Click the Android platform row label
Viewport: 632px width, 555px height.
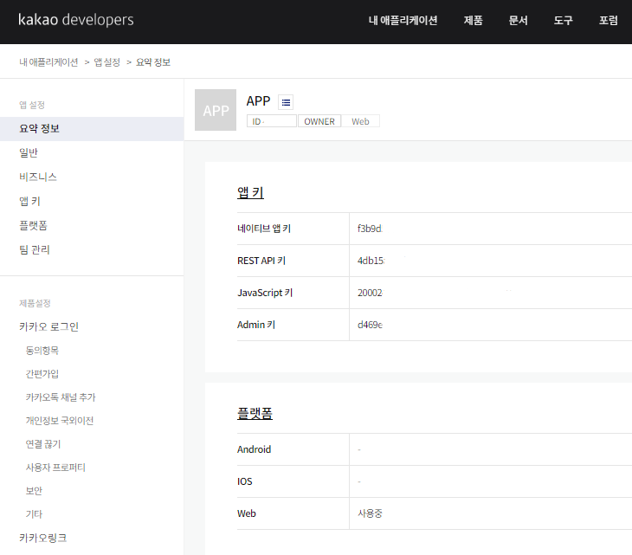click(254, 449)
